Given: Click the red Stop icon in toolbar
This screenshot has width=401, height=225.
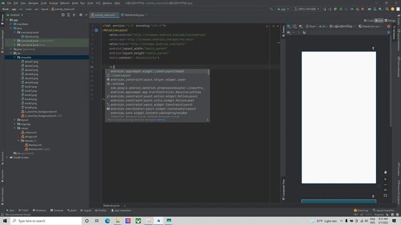Looking at the screenshot, I should (362, 9).
